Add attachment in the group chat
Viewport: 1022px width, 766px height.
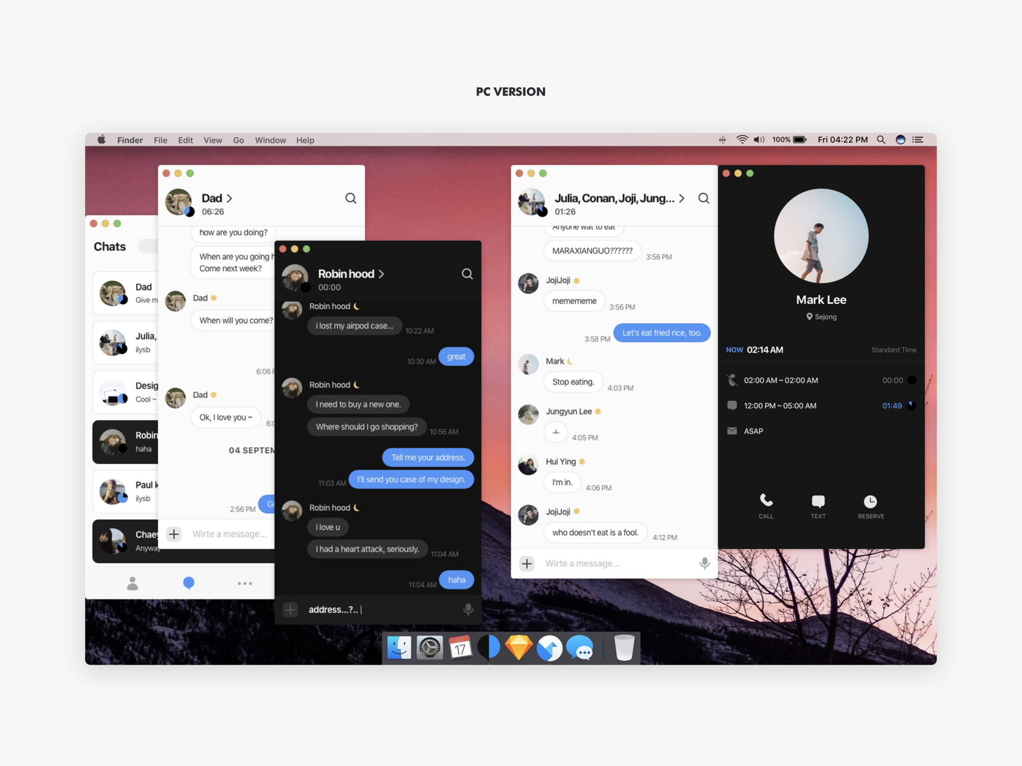[527, 564]
